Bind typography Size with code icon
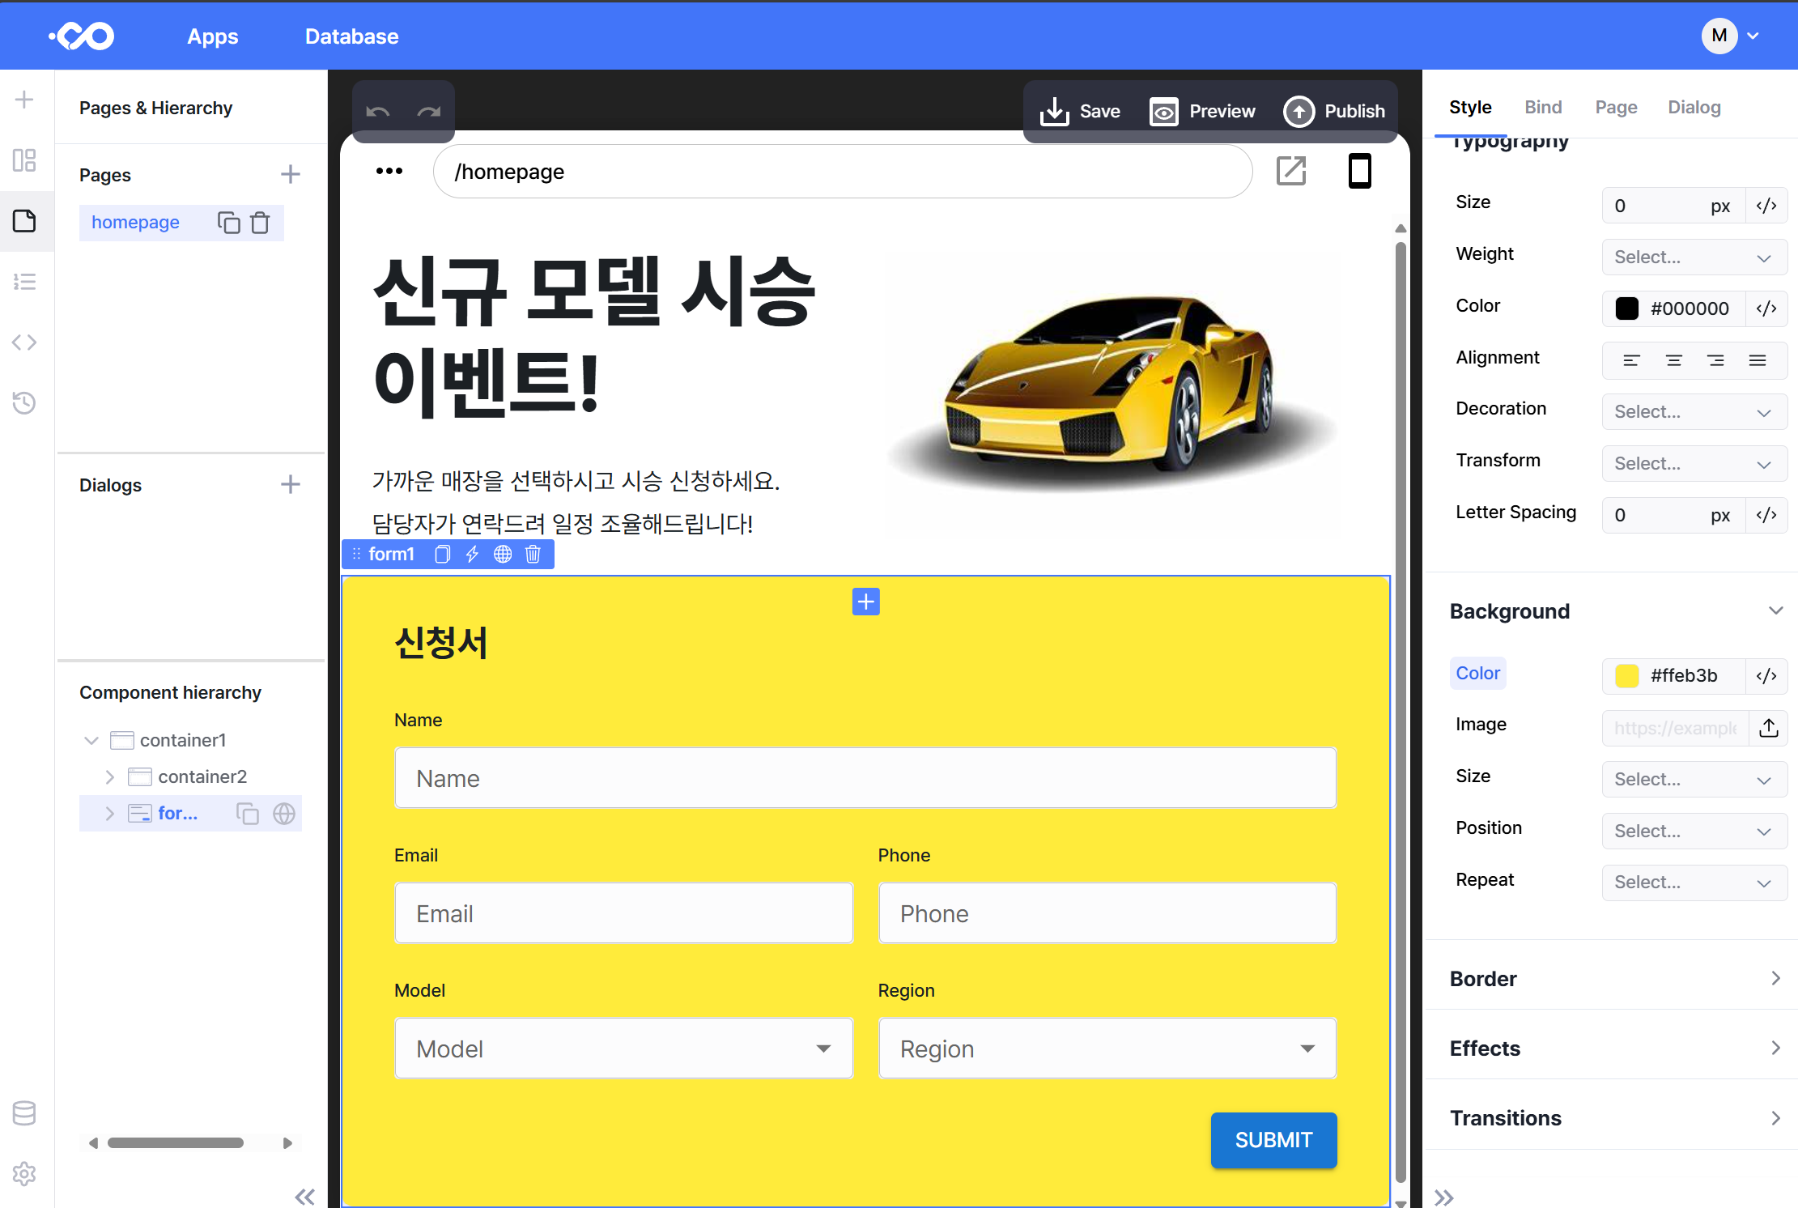Screen dimensions: 1798x1208 click(1766, 206)
